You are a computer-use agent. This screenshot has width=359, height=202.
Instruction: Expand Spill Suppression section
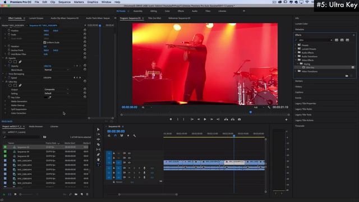[x=5, y=109]
